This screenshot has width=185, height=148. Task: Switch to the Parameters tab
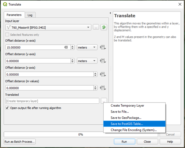[14, 15]
